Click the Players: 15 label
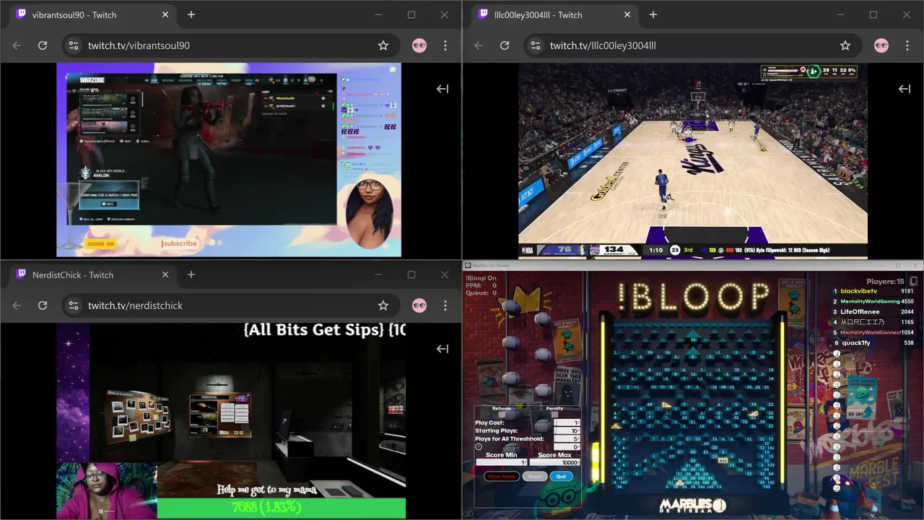 coord(885,282)
